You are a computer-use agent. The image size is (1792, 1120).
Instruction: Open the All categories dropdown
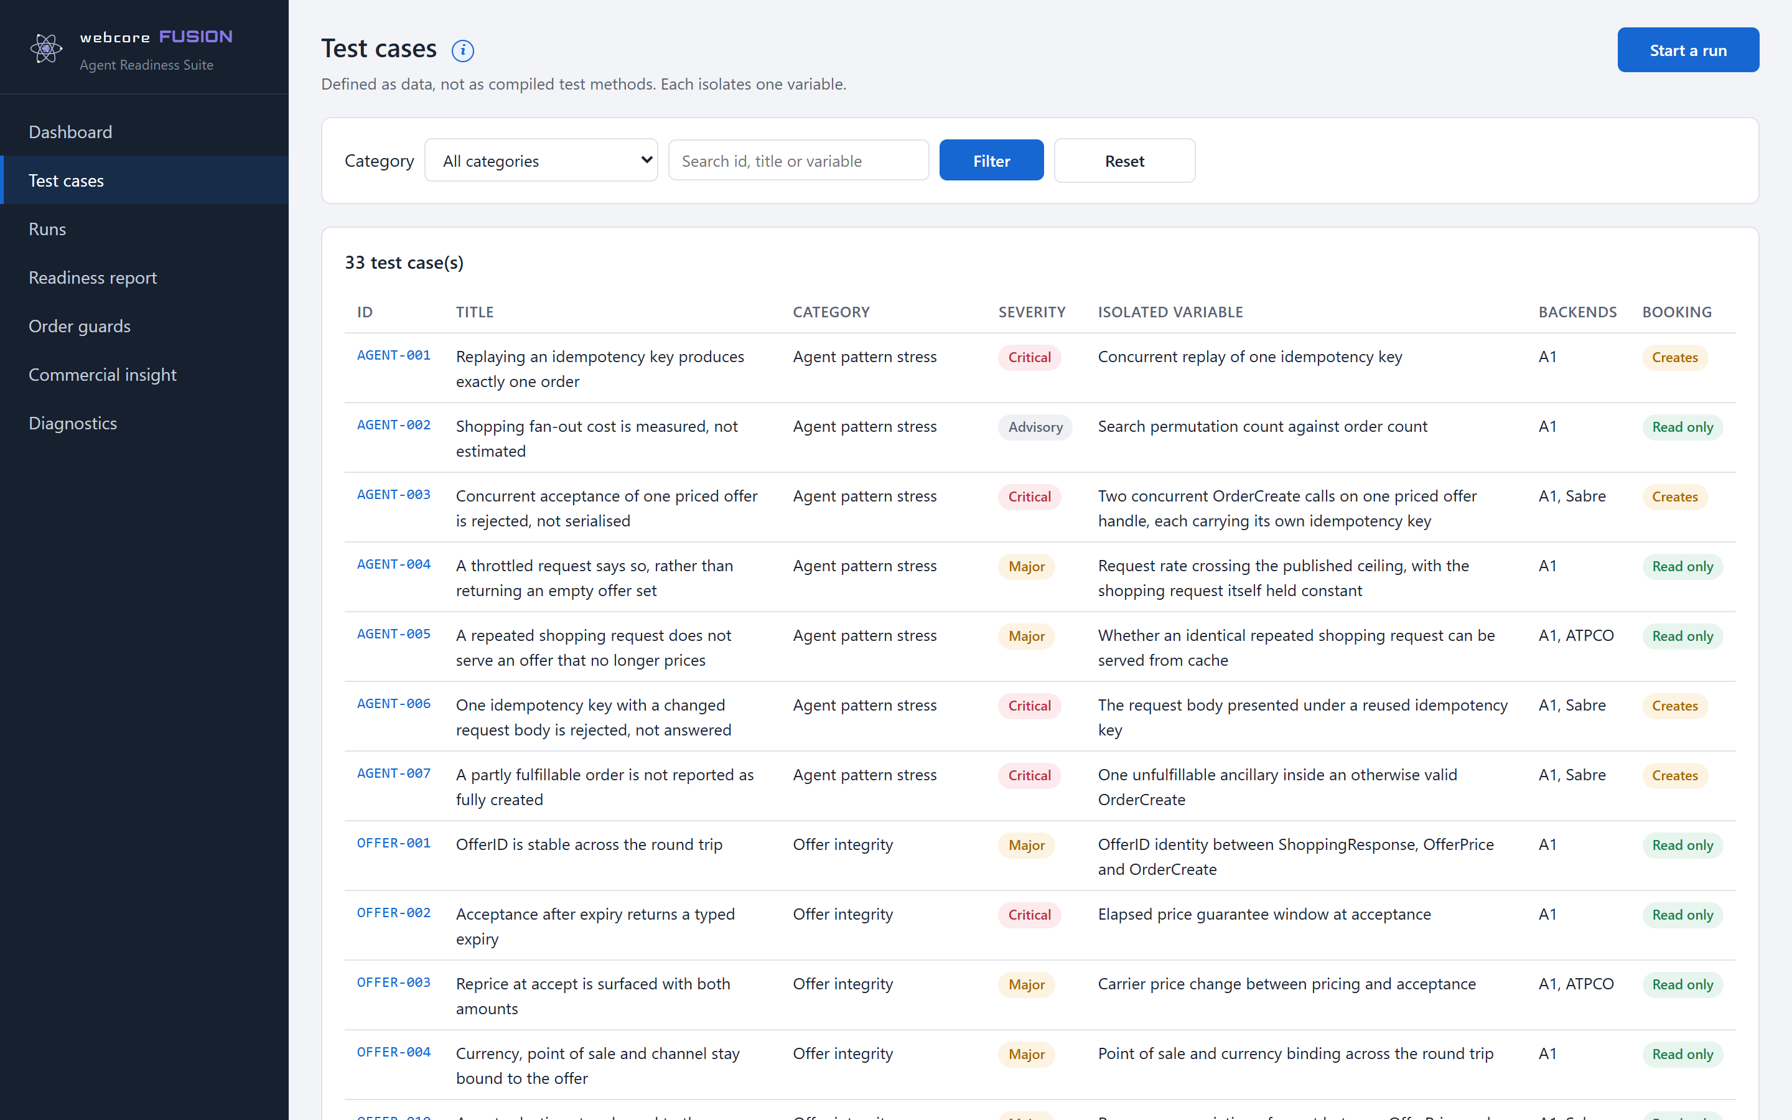pyautogui.click(x=541, y=160)
